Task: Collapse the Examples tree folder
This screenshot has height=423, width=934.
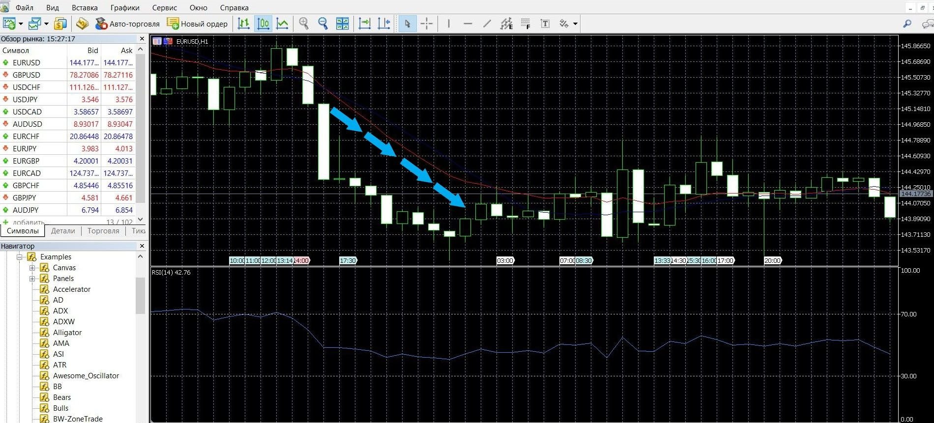Action: (20, 257)
